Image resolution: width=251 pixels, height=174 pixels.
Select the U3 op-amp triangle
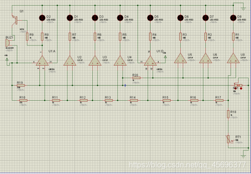(95, 61)
